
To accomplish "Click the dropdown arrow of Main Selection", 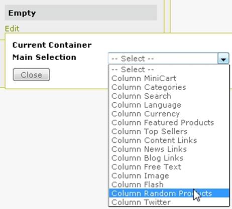I will (x=223, y=59).
